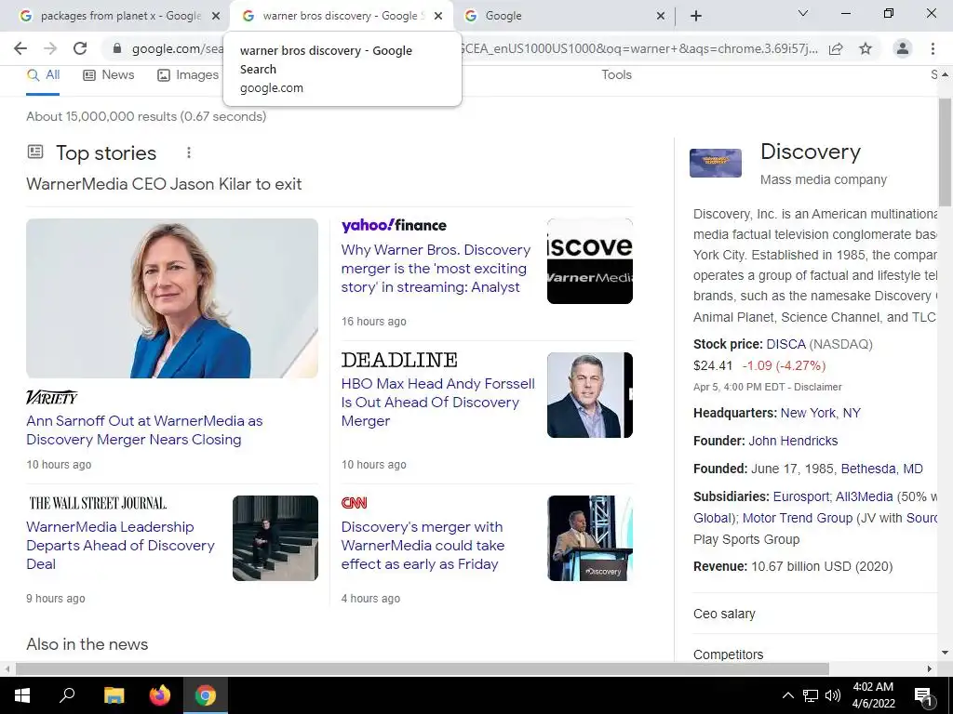Image resolution: width=953 pixels, height=714 pixels.
Task: Open the volume speaker tray icon
Action: (x=833, y=695)
